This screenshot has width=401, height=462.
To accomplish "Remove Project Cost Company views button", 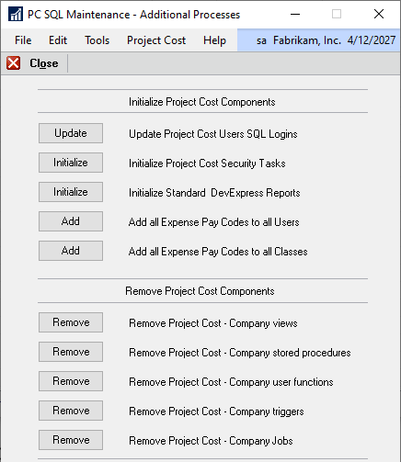I will click(x=71, y=322).
